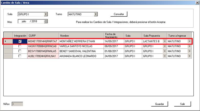Click the CURP column header
Image resolution: width=200 pixels, height=111 pixels.
pyautogui.click(x=43, y=35)
